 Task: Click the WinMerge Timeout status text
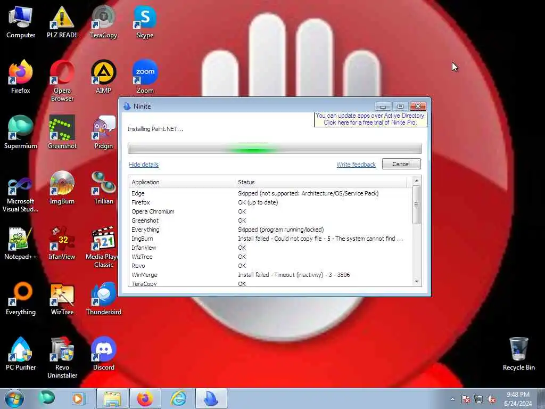tap(294, 275)
